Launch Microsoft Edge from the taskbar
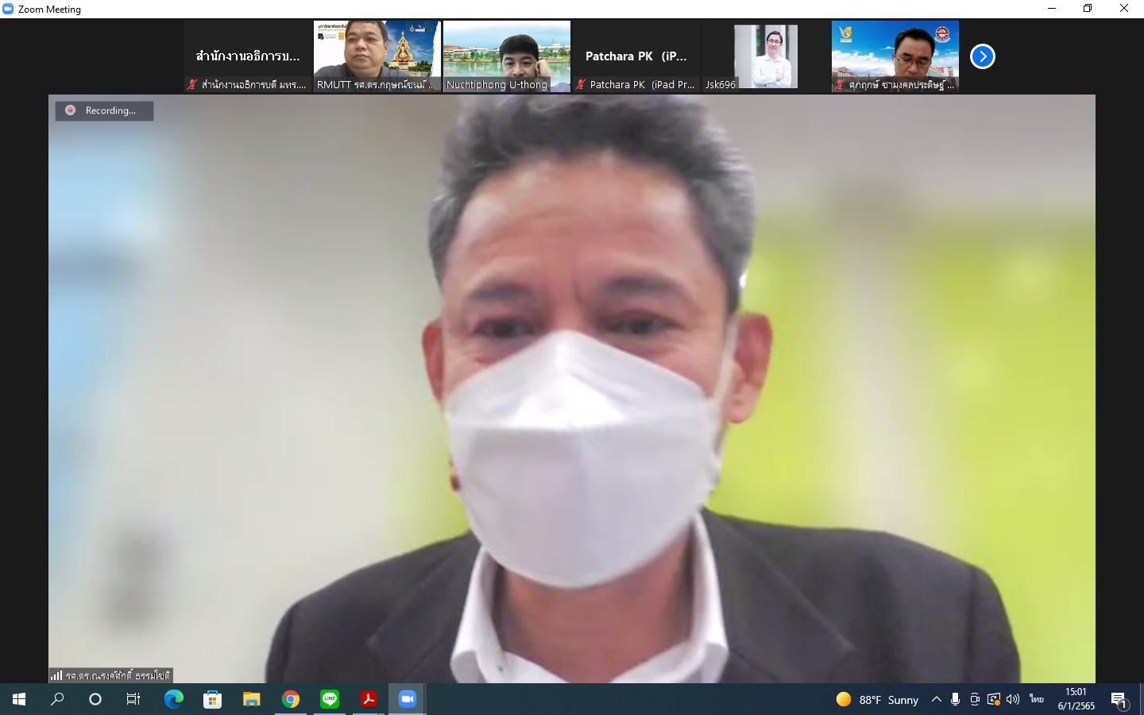This screenshot has width=1144, height=715. tap(173, 699)
